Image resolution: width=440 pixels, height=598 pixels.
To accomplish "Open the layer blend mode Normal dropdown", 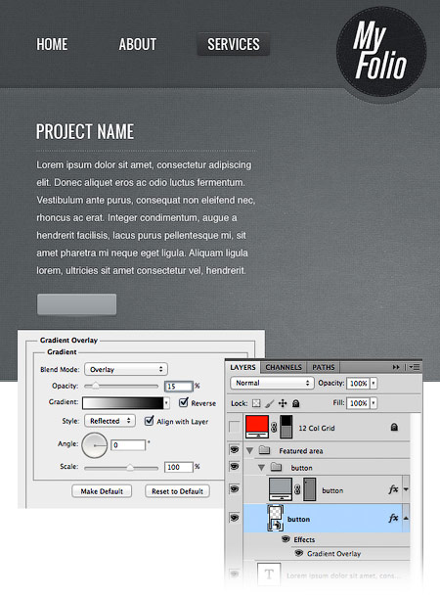I will click(x=272, y=383).
